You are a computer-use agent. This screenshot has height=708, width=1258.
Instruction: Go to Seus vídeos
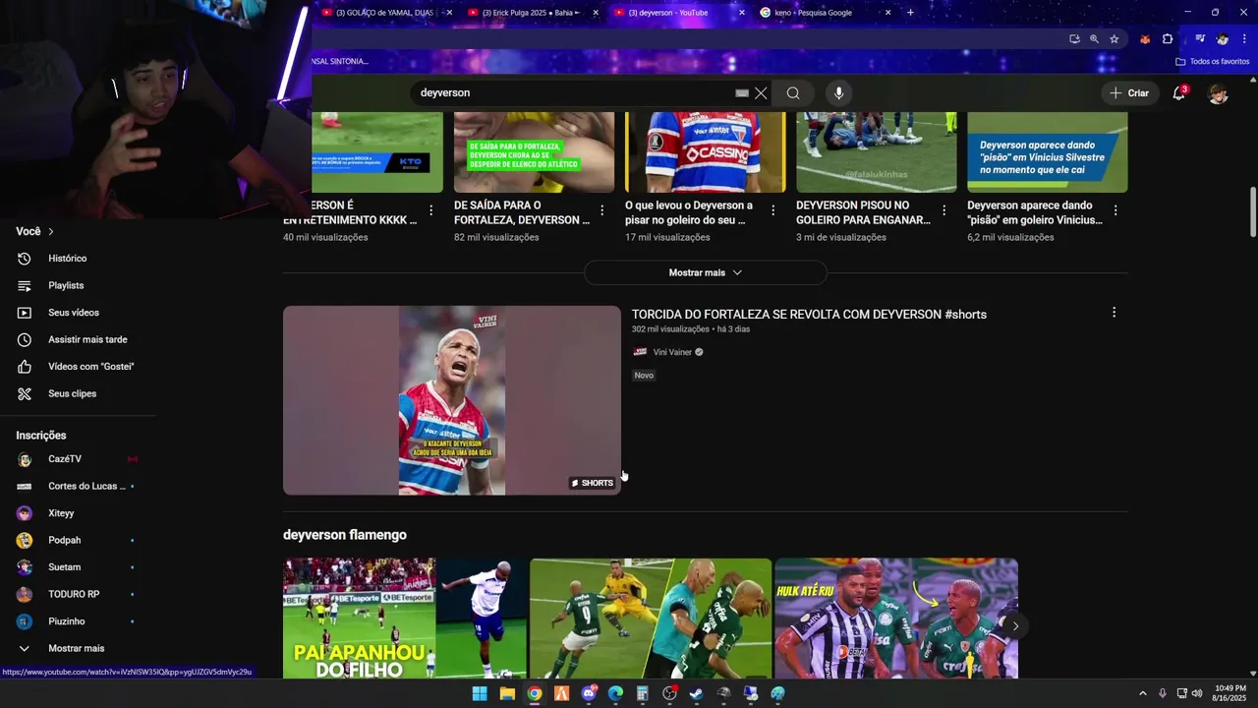[74, 313]
